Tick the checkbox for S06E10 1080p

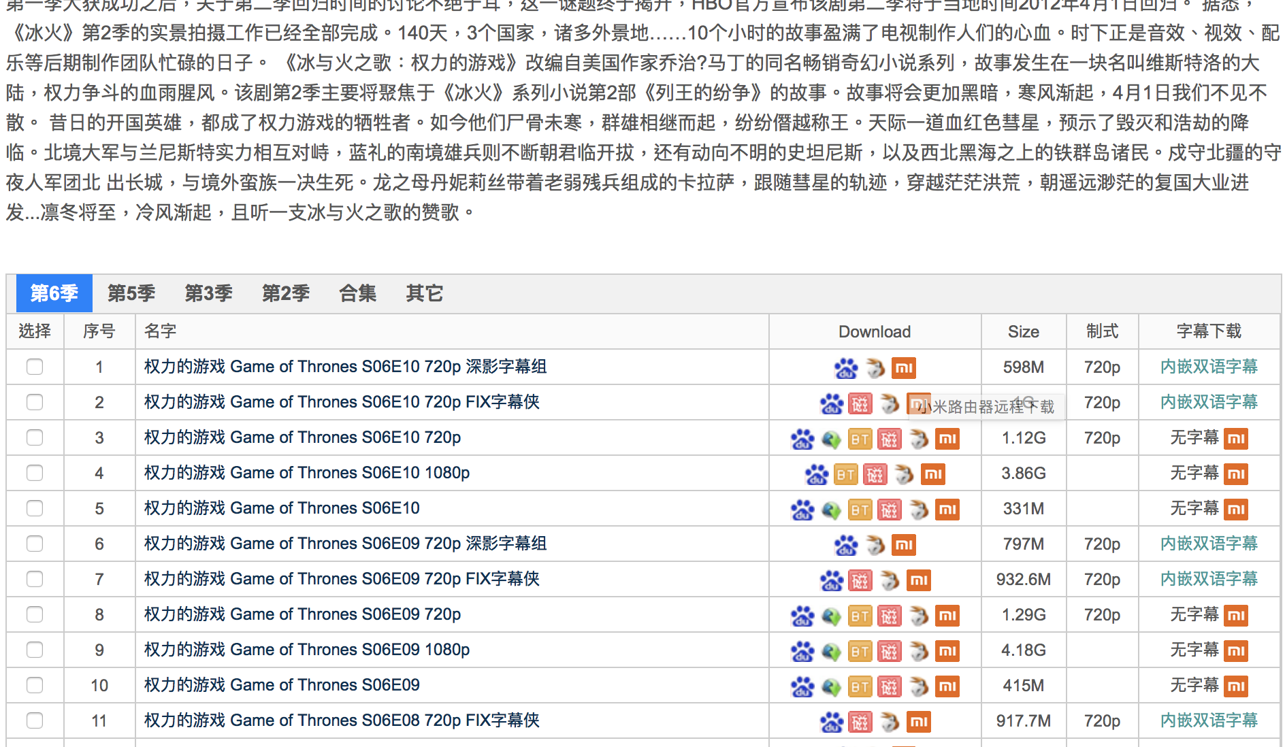35,473
